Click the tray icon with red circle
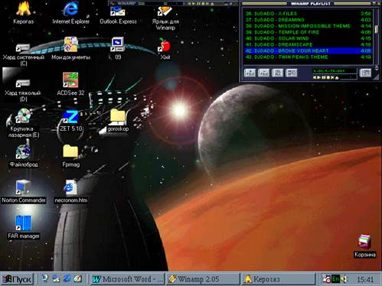 (x=326, y=279)
